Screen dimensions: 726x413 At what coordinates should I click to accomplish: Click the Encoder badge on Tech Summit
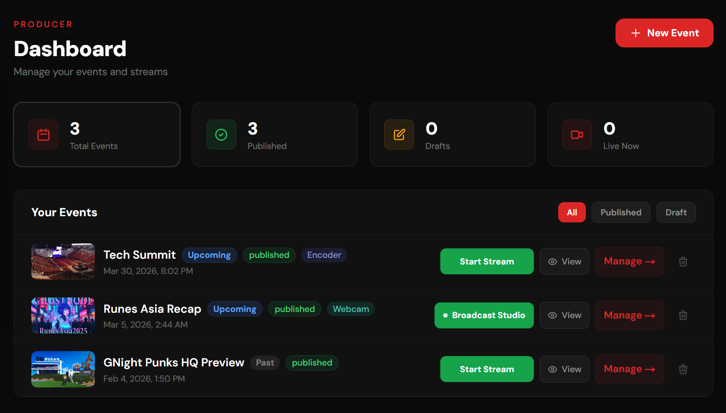pos(324,255)
